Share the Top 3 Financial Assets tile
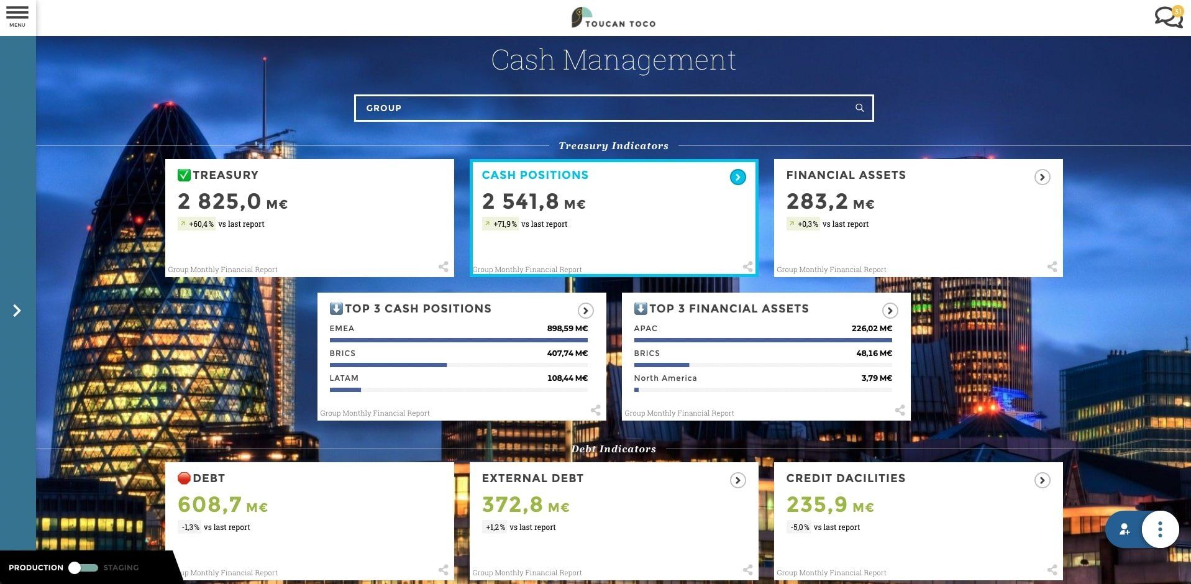This screenshot has height=584, width=1191. tap(900, 411)
